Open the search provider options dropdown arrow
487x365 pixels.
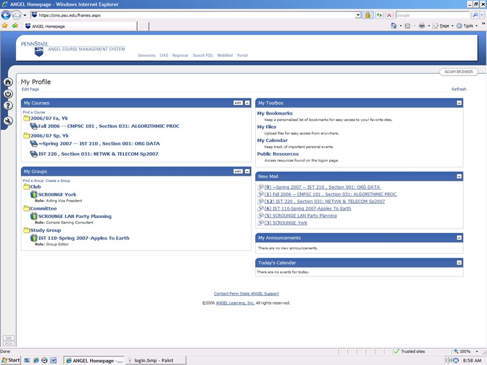click(x=482, y=15)
